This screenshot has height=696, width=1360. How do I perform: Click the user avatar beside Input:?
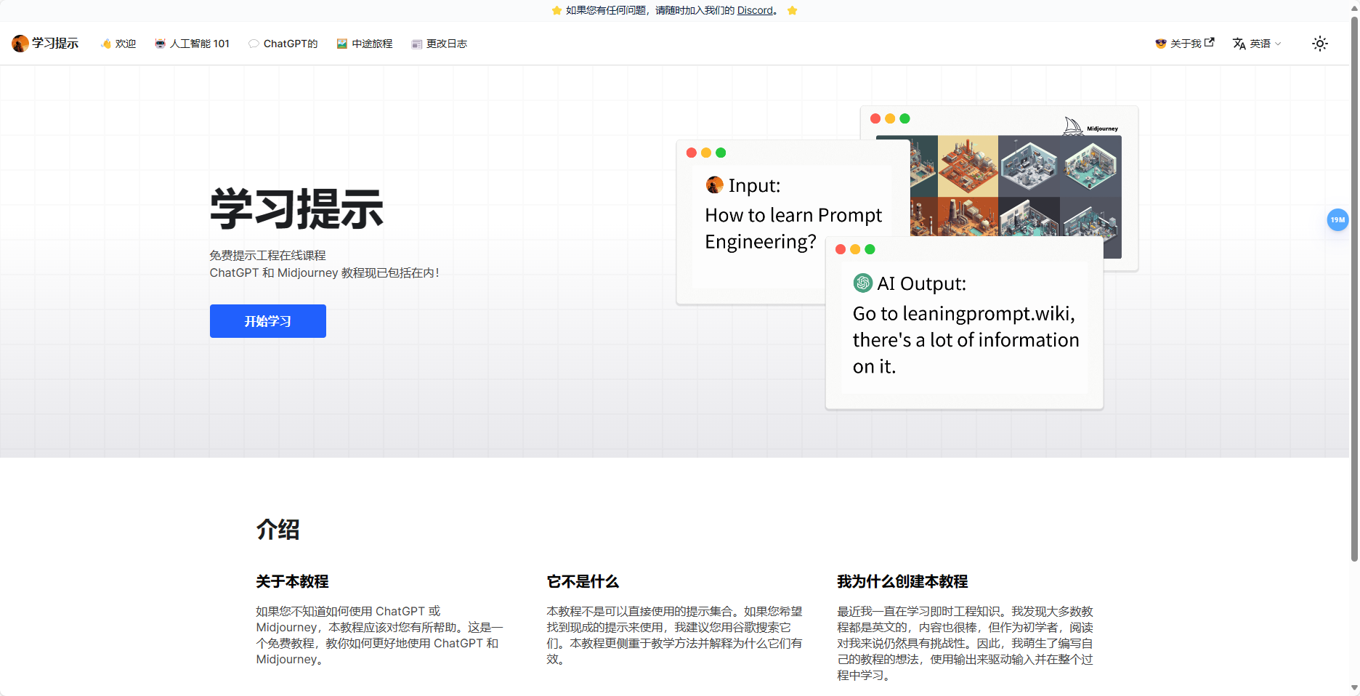coord(715,185)
